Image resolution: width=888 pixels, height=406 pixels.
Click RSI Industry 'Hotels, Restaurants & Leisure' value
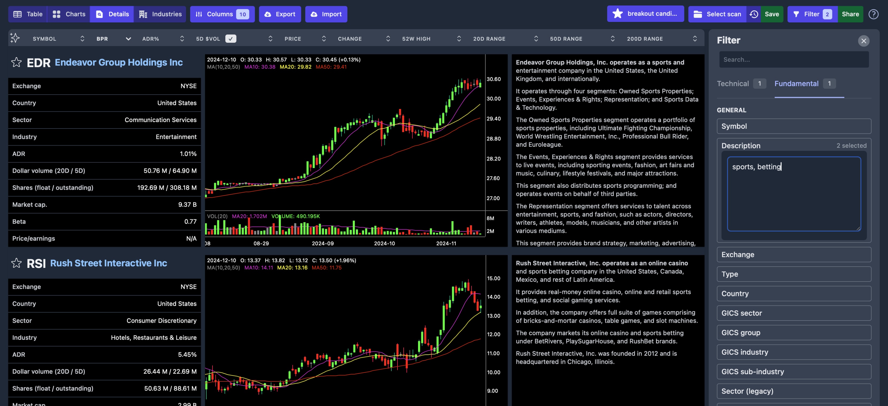tap(153, 337)
